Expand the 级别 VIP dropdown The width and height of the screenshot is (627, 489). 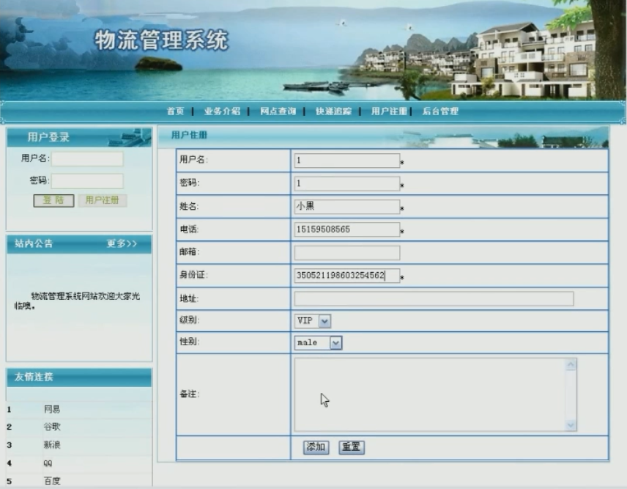coord(324,321)
